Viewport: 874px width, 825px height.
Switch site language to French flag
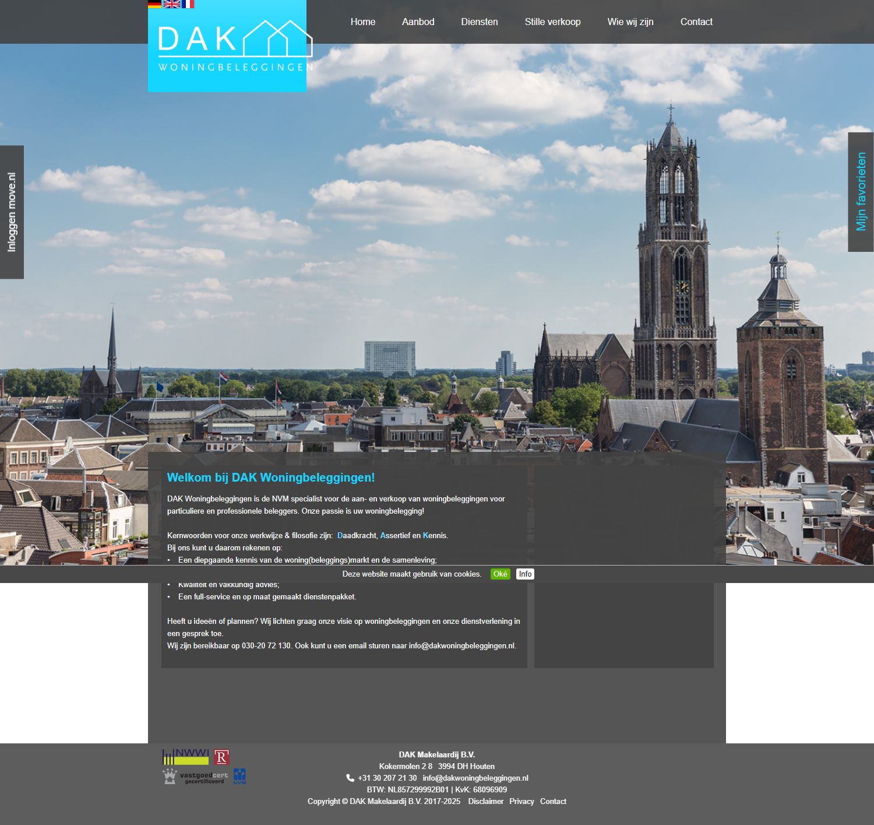pyautogui.click(x=188, y=4)
